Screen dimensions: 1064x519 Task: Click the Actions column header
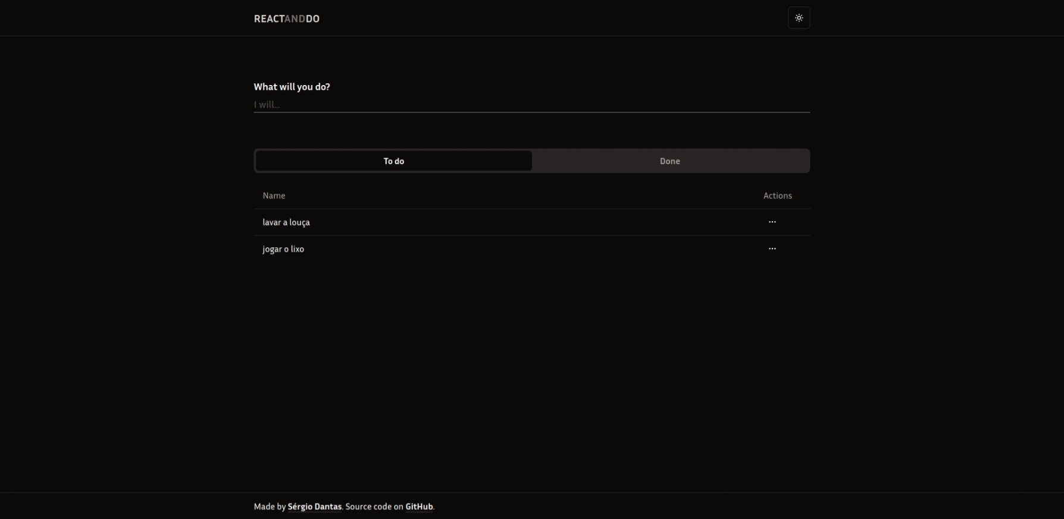pyautogui.click(x=777, y=196)
